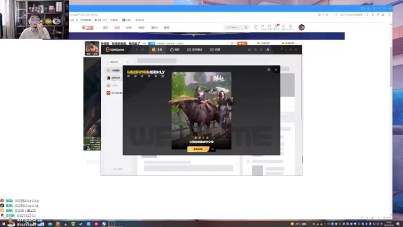Click WeGame download icon in title bar
Viewport: 403px width, 227px height.
(261, 49)
